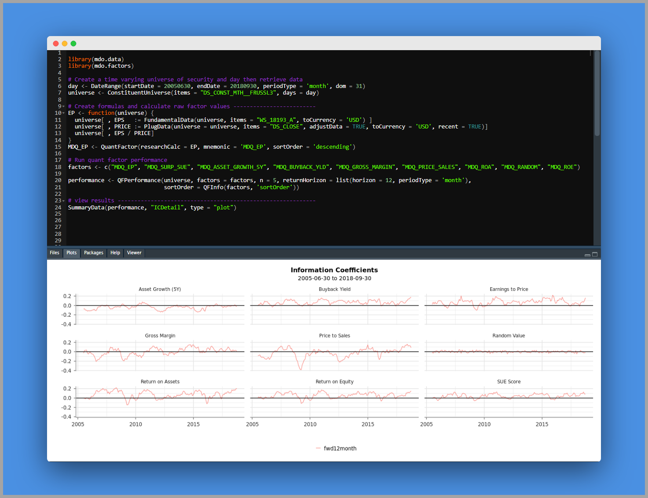Click the 'Earnings to Price' chart title
Image resolution: width=648 pixels, height=498 pixels.
[509, 289]
